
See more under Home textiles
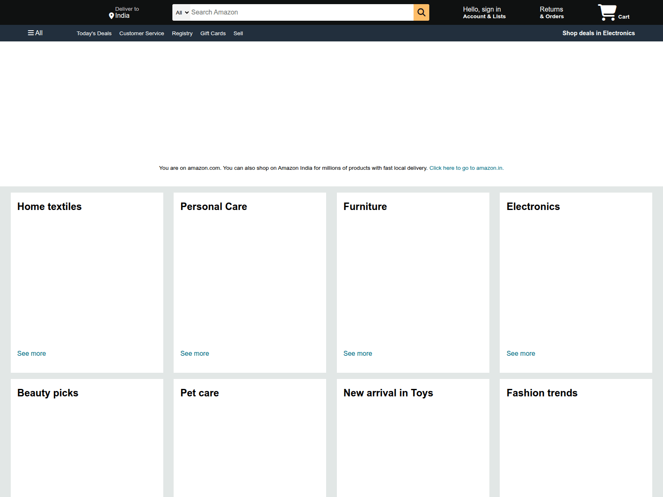31,354
